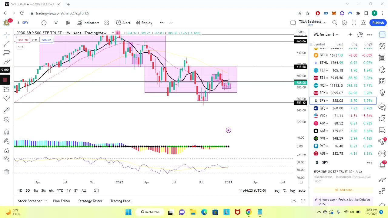
Task: Open the go to date calendar
Action: pyautogui.click(x=96, y=190)
